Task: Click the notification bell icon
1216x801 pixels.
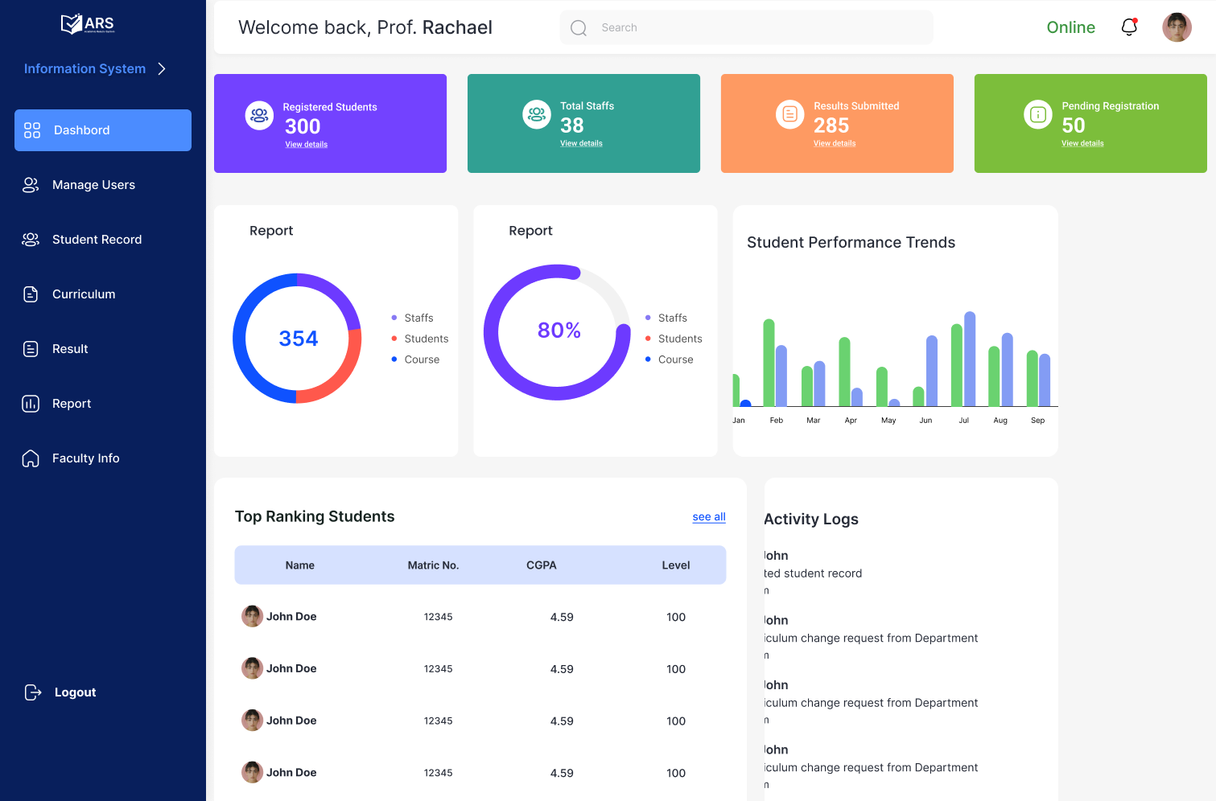Action: click(1129, 27)
